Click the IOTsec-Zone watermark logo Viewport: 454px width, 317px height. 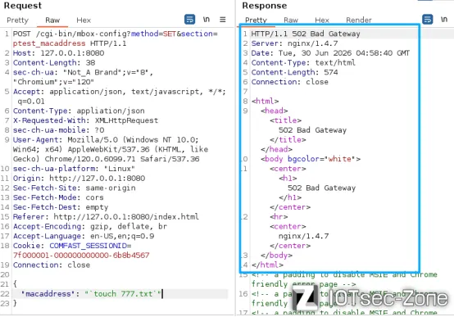pyautogui.click(x=370, y=297)
